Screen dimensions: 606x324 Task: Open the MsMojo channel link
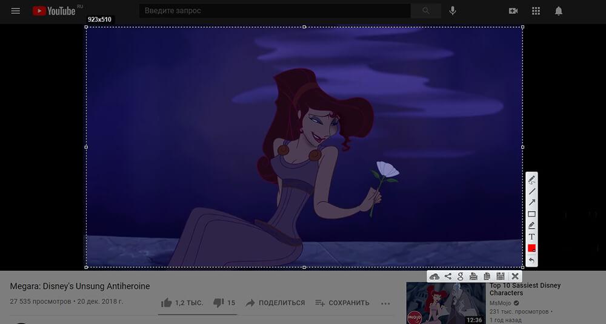click(500, 303)
